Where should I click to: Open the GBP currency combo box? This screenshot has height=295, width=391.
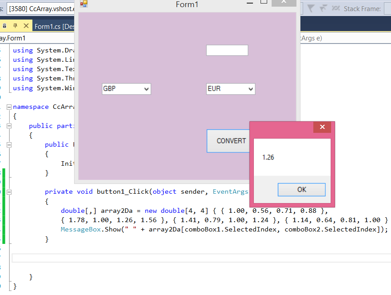click(126, 89)
